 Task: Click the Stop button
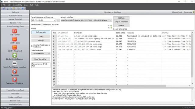pyautogui.click(x=41, y=36)
